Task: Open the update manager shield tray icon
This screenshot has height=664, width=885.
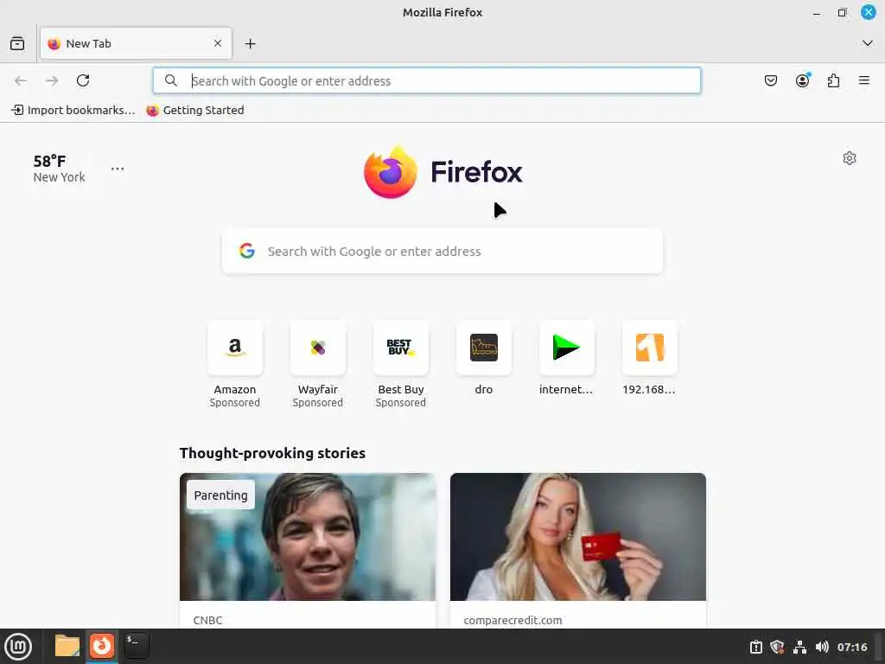Action: click(x=777, y=647)
